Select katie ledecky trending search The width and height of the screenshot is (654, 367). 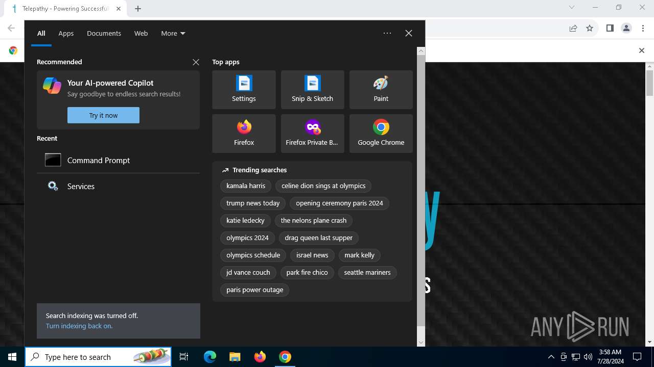point(245,221)
